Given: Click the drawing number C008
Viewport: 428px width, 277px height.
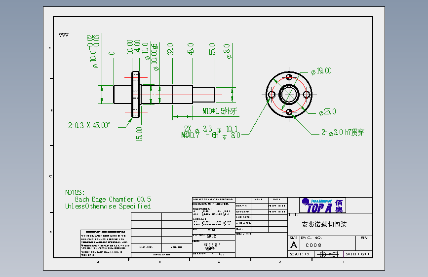Looking at the screenshot, I should tap(313, 245).
